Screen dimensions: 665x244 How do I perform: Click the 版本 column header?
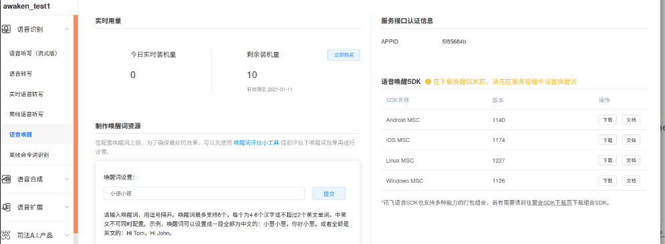click(x=499, y=100)
